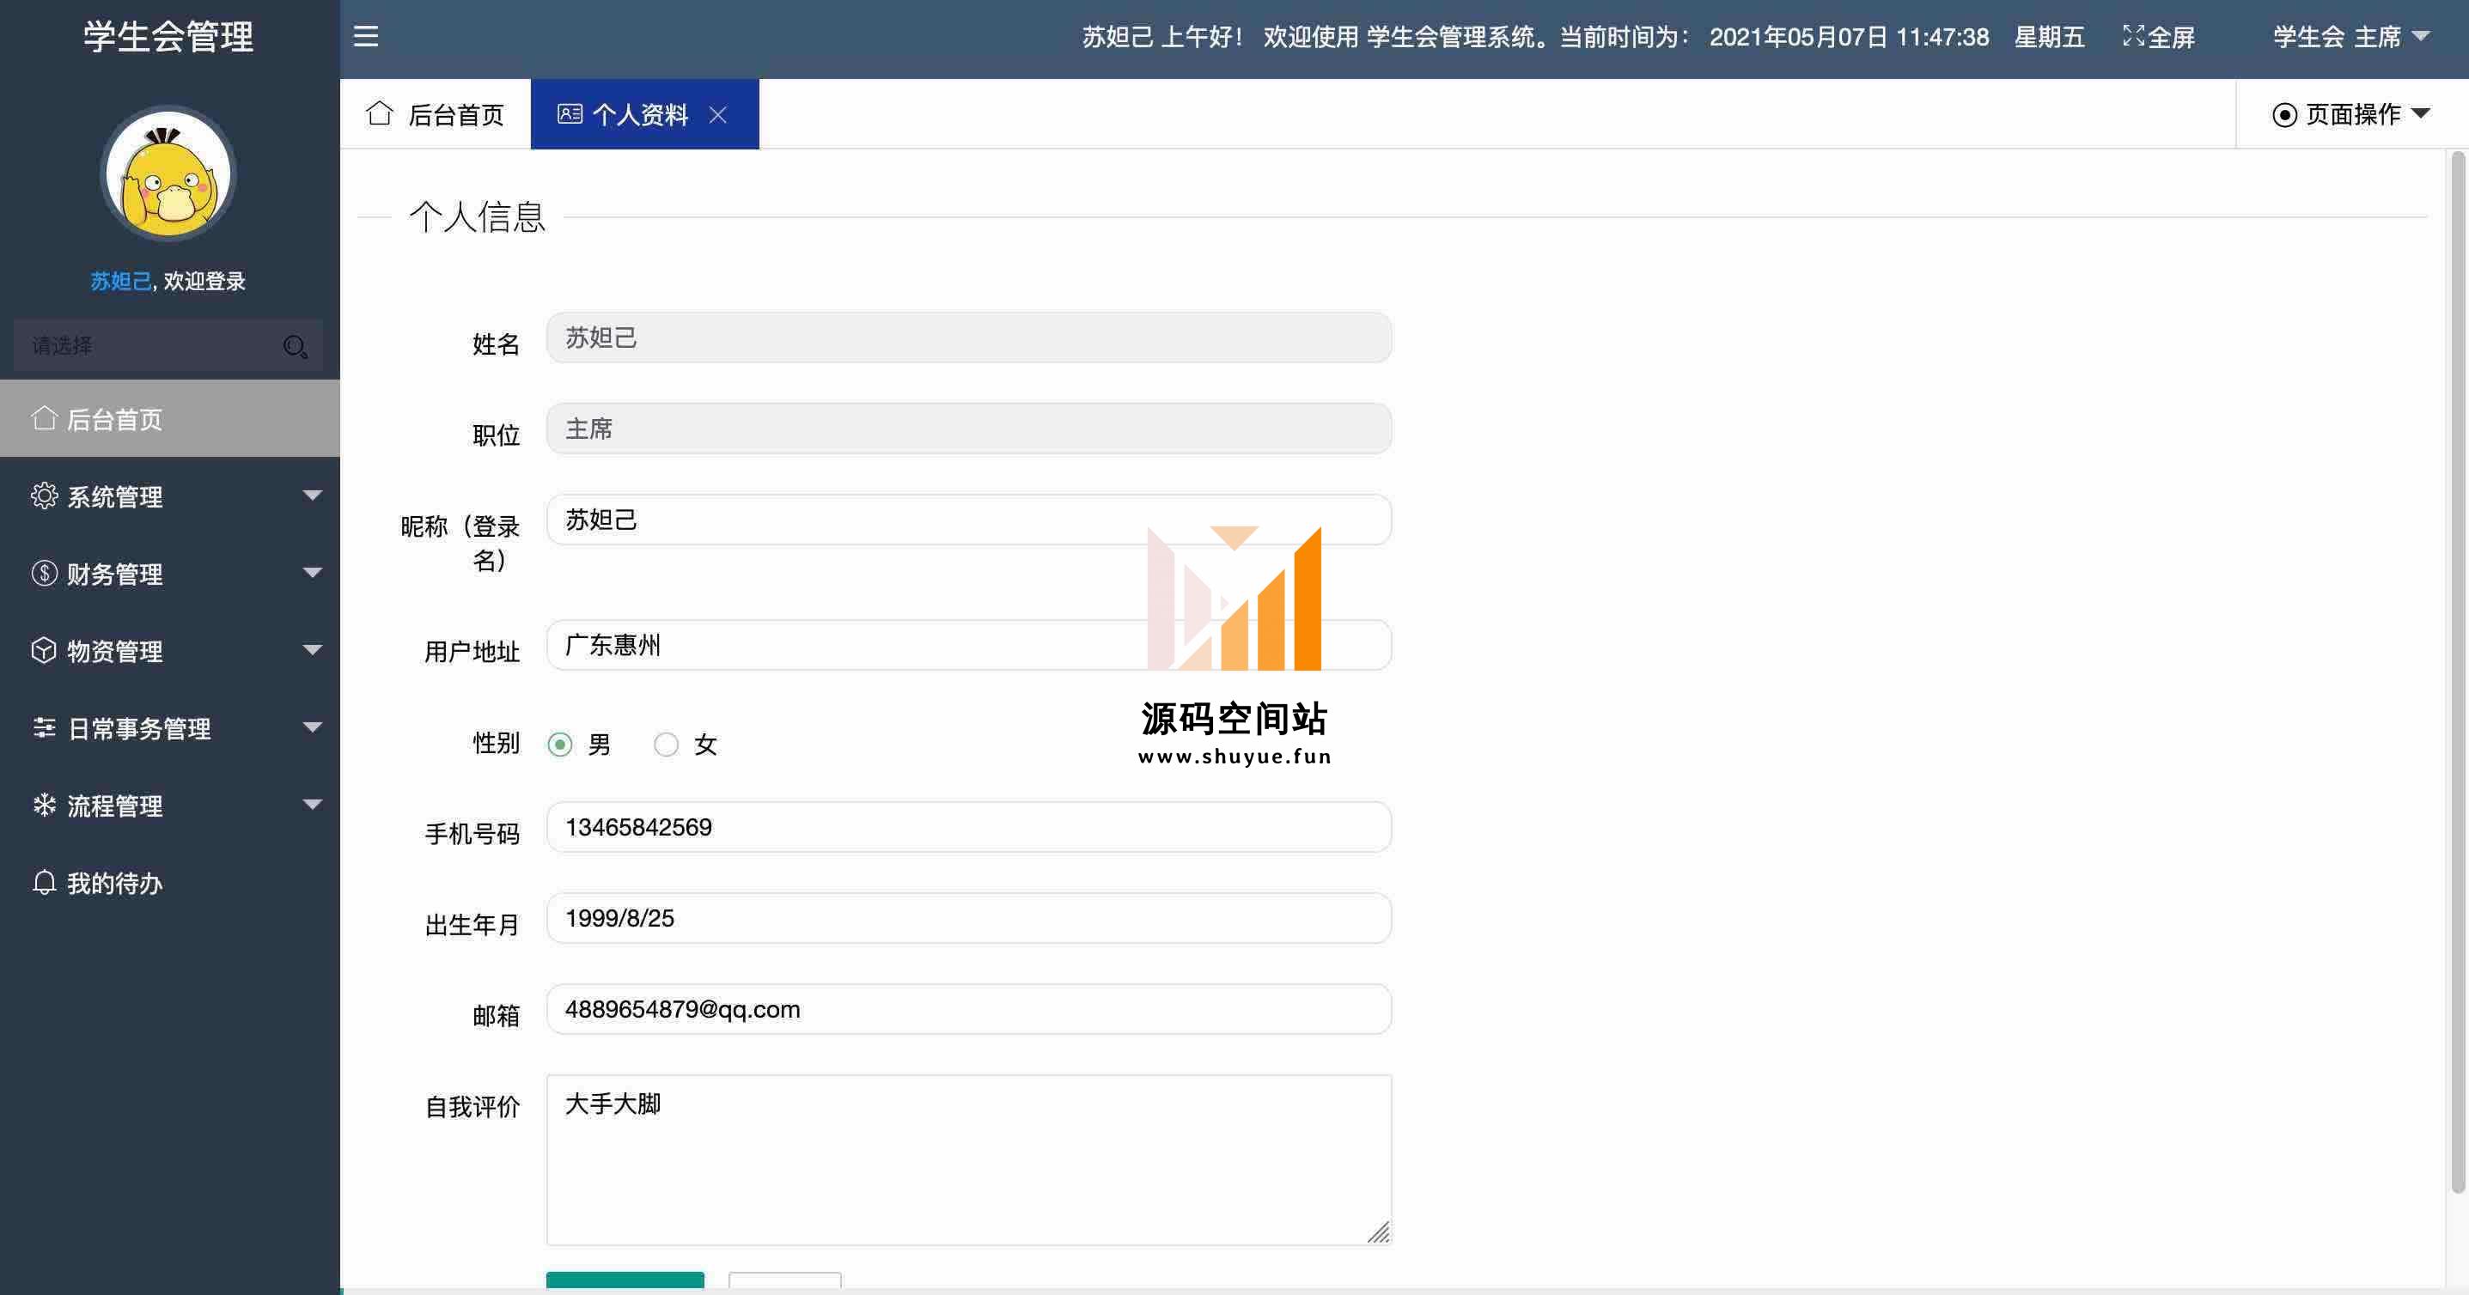Expand the 系统管理 menu arrow
Image resolution: width=2469 pixels, height=1295 pixels.
click(x=313, y=496)
